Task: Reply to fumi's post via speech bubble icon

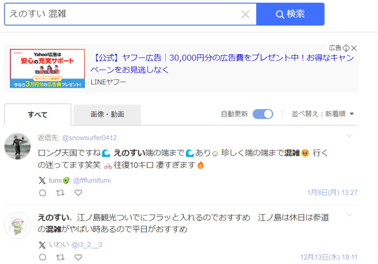Action: point(43,193)
